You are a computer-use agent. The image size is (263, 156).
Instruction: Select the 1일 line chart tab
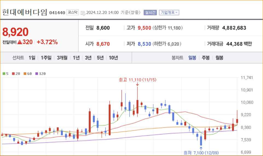click(32, 58)
